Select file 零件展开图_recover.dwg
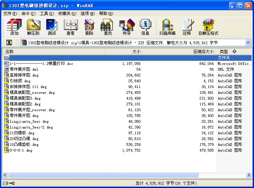Screen dimensions: 254x188 click(x=32, y=110)
